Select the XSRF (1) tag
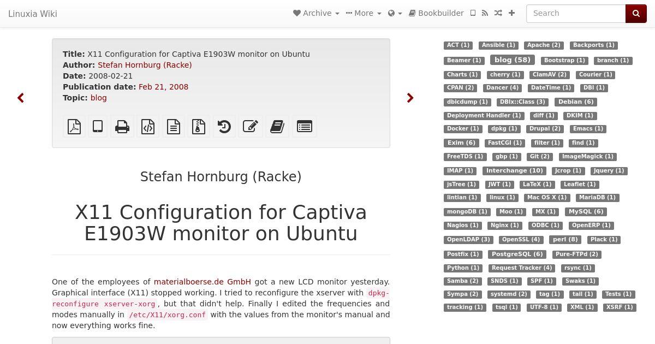655x344 pixels. point(620,307)
